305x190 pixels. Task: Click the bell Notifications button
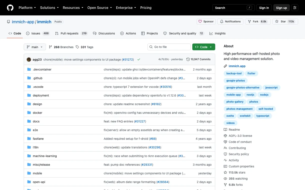point(230,22)
